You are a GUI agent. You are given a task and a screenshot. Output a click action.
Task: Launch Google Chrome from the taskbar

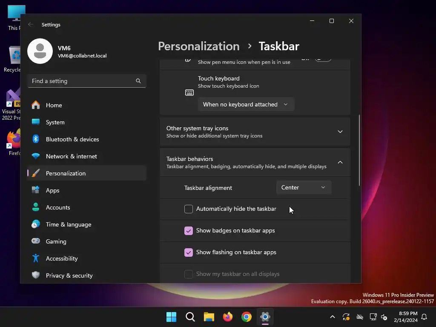[247, 317]
